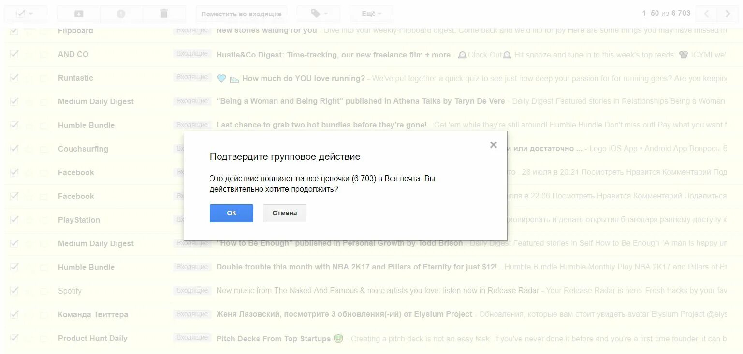Screen dimensions: 743x354
Task: Open Команда Твиттера sender email
Action: pyautogui.click(x=93, y=314)
